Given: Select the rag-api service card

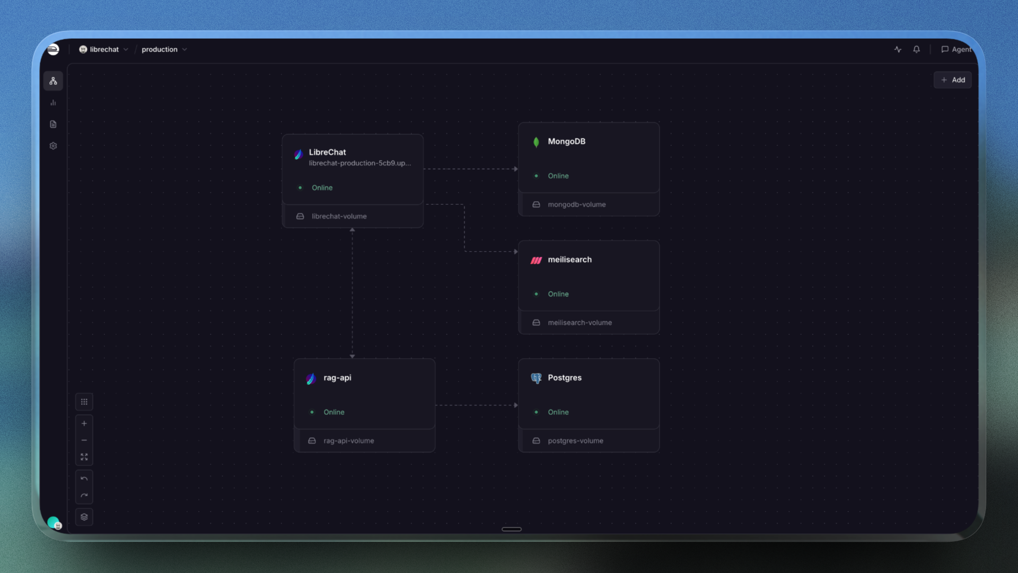Looking at the screenshot, I should [364, 394].
